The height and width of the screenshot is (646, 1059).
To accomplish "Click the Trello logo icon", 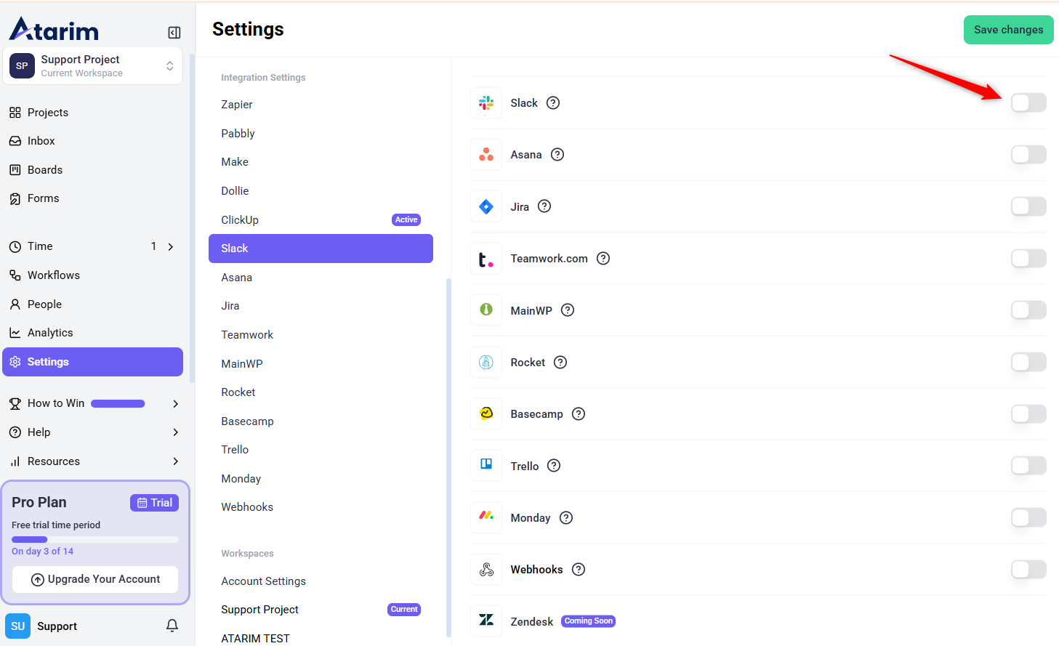I will (486, 465).
